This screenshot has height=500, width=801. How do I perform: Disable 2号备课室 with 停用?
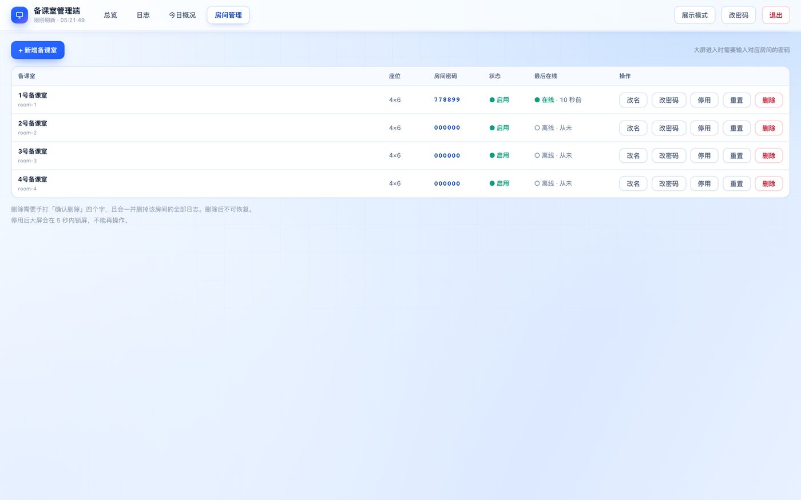[x=704, y=128]
